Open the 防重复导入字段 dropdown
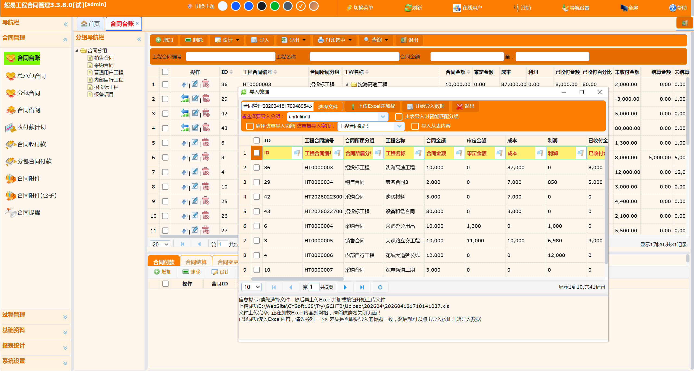This screenshot has width=694, height=371. pyautogui.click(x=399, y=126)
